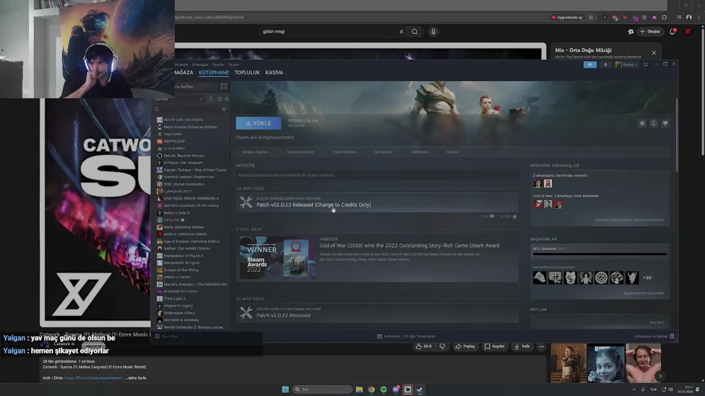Image resolution: width=705 pixels, height=396 pixels.
Task: Open the KÜTÜPHANE tab in Steam
Action: coord(214,73)
